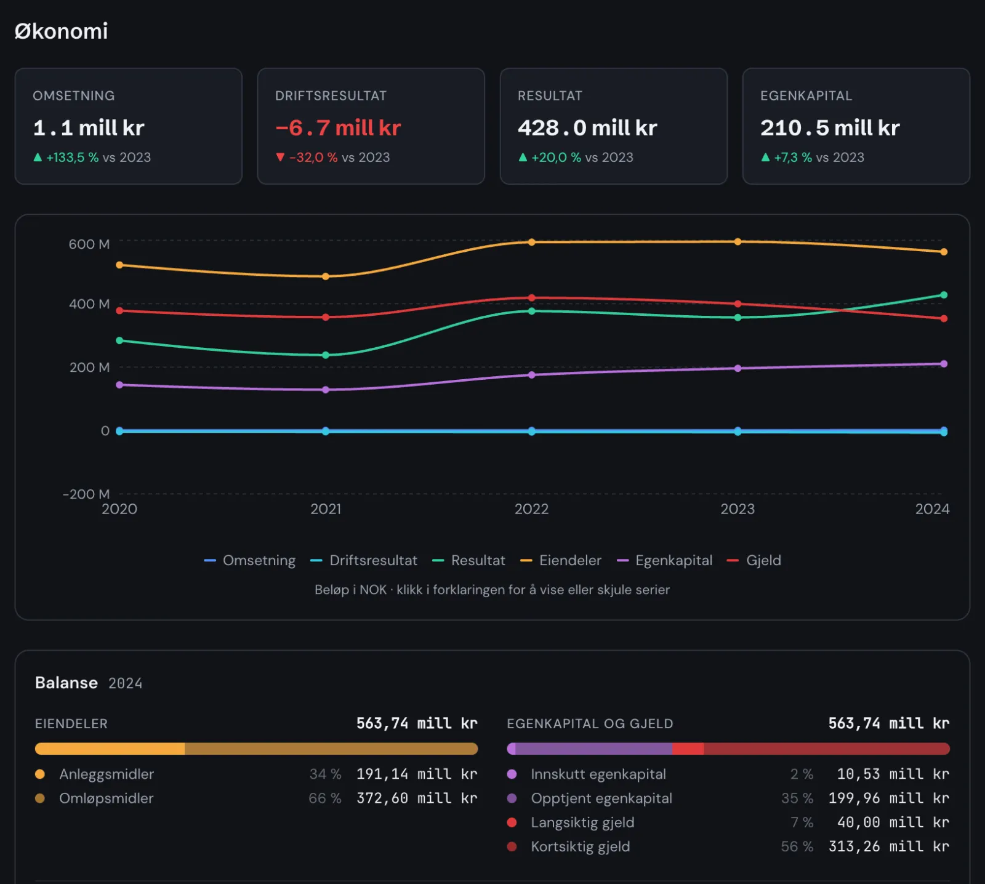Toggle the Egenkapital series in the chart legend
The height and width of the screenshot is (884, 985).
pos(664,560)
